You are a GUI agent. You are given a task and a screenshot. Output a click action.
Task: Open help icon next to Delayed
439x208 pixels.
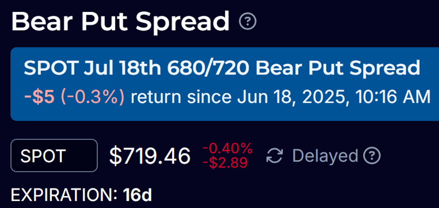372,156
